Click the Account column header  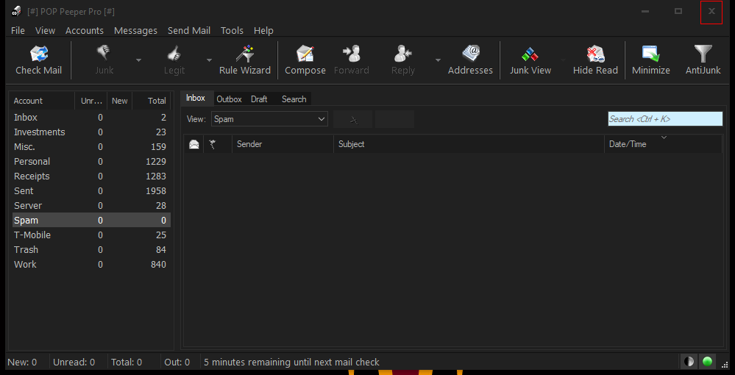(42, 101)
